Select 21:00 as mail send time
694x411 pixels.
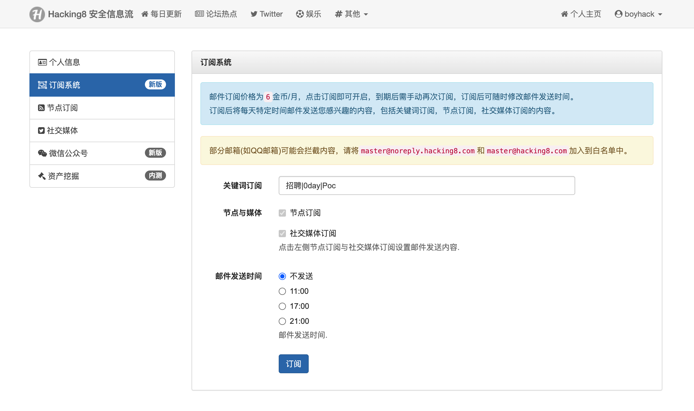tap(282, 321)
